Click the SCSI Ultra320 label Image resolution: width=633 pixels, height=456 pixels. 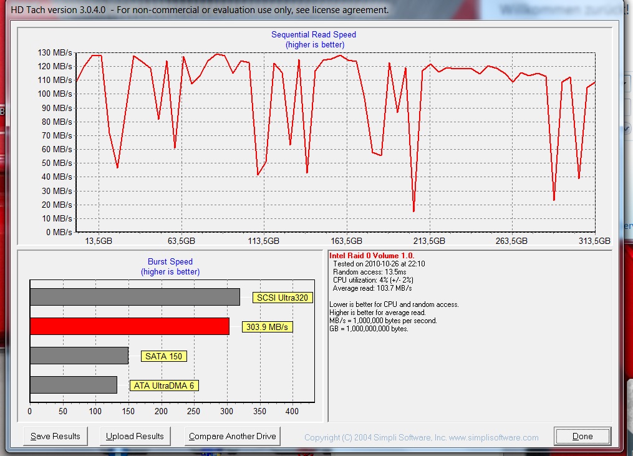point(283,298)
